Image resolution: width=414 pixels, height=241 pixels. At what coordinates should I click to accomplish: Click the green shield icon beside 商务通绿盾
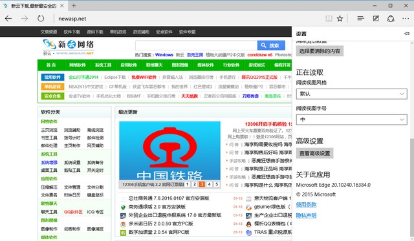[x=123, y=207]
